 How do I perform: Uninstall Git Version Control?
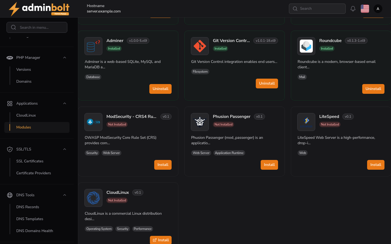pos(267,84)
